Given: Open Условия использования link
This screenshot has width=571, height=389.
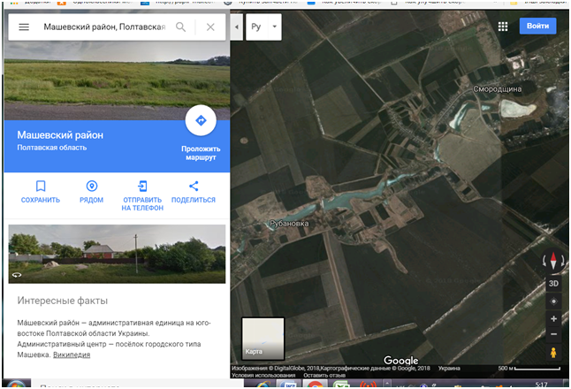Looking at the screenshot, I should tap(263, 375).
